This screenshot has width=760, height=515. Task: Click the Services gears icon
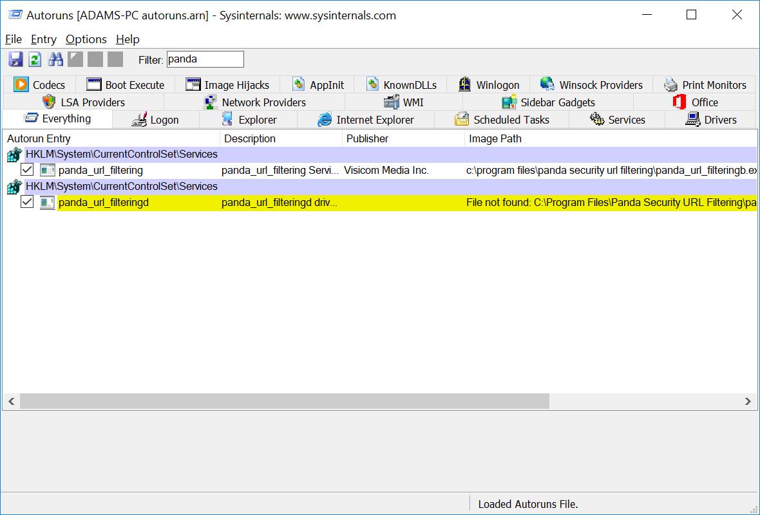click(596, 119)
